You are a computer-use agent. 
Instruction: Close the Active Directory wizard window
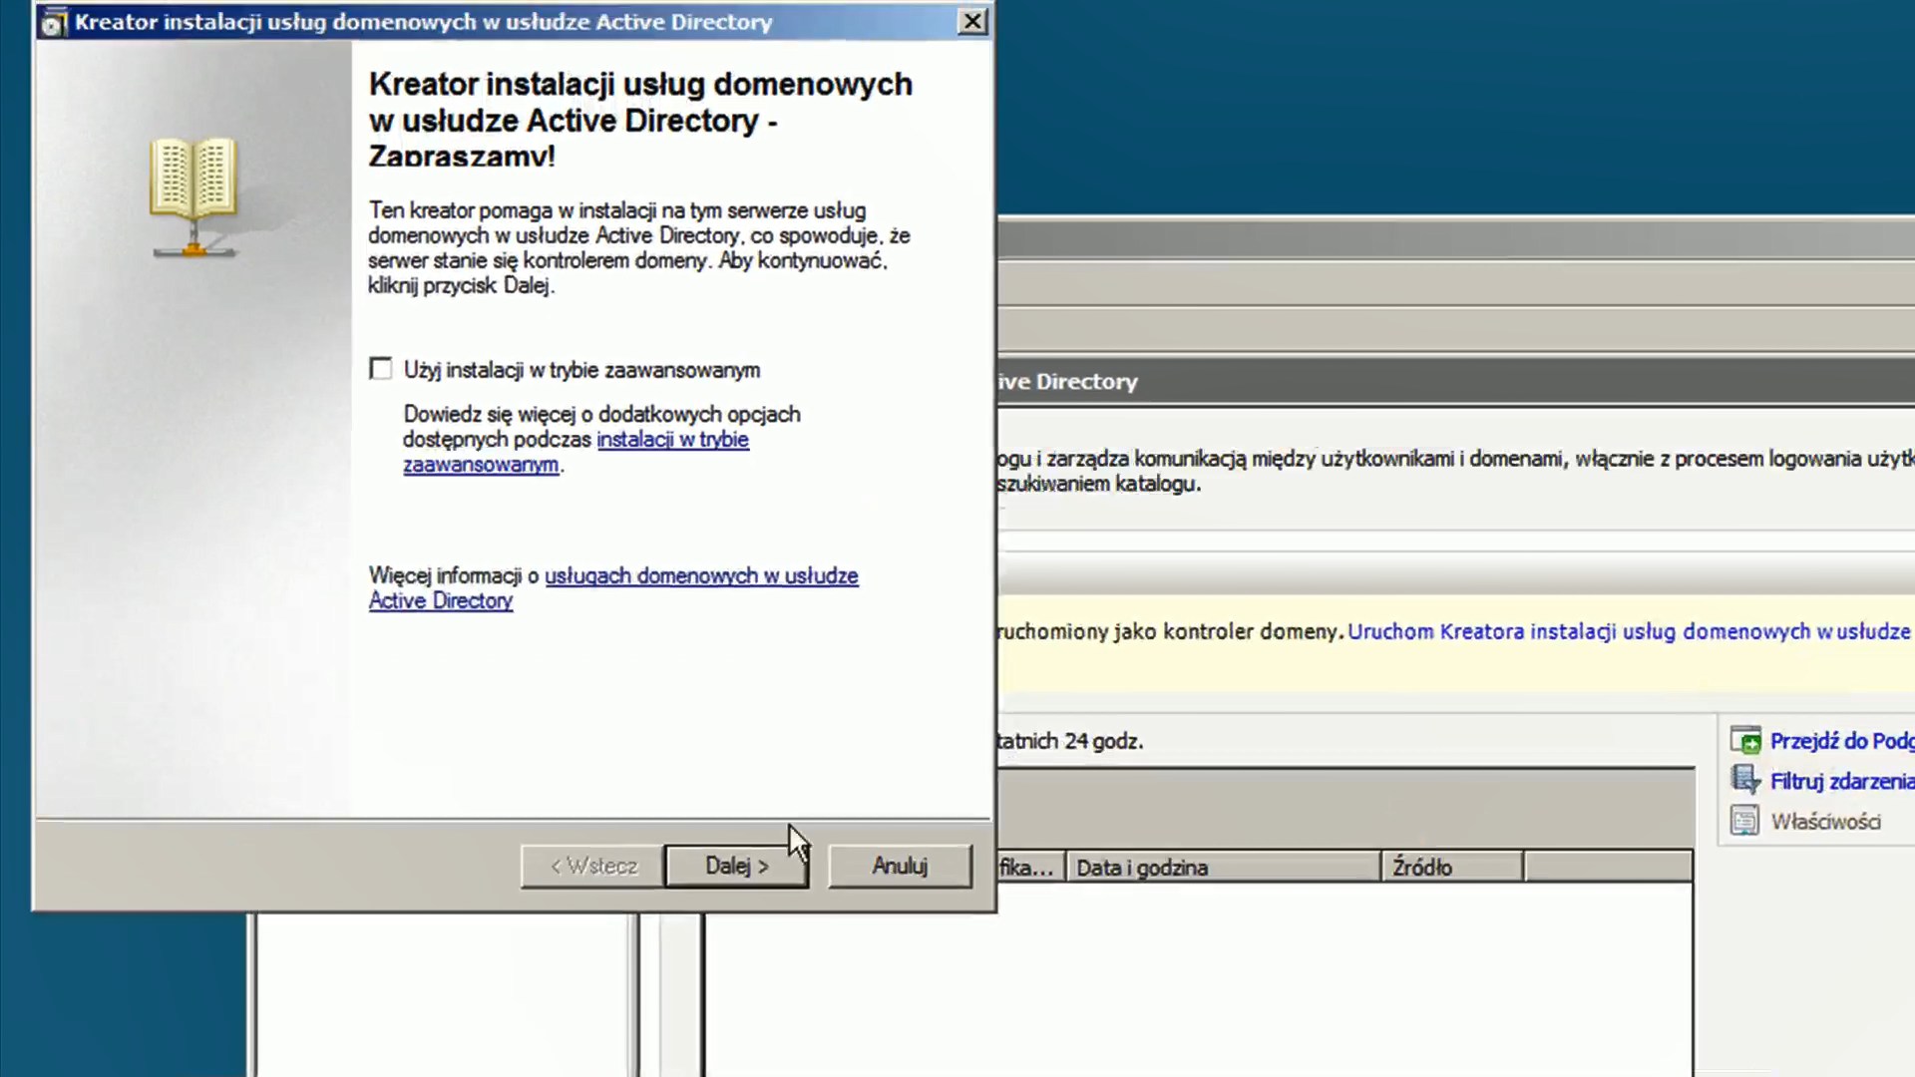(x=972, y=21)
